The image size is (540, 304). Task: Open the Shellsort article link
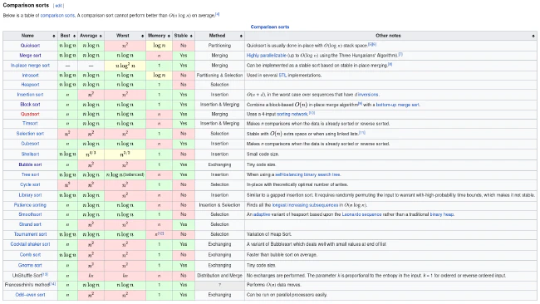click(x=30, y=154)
